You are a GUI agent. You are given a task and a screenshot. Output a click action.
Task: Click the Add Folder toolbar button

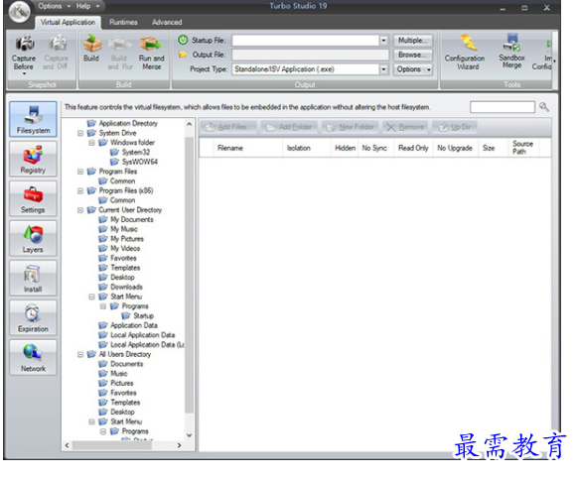(x=289, y=127)
